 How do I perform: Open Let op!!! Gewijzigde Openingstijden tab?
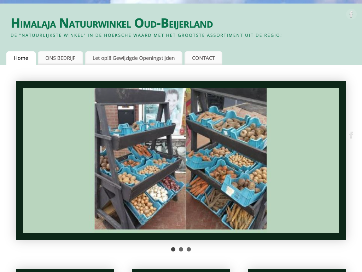click(134, 58)
